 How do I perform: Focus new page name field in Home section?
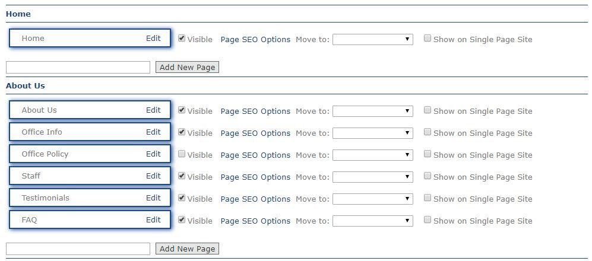pos(78,67)
